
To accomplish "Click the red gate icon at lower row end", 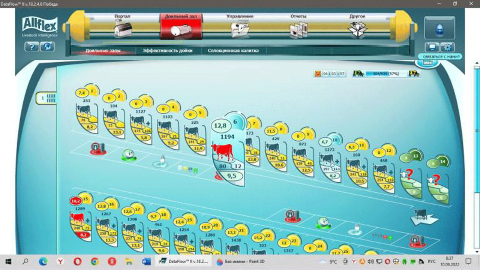I will click(417, 241).
